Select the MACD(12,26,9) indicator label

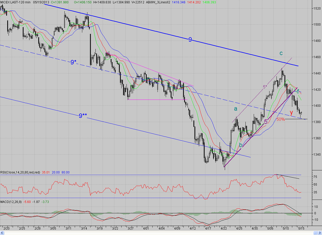coord(11,202)
